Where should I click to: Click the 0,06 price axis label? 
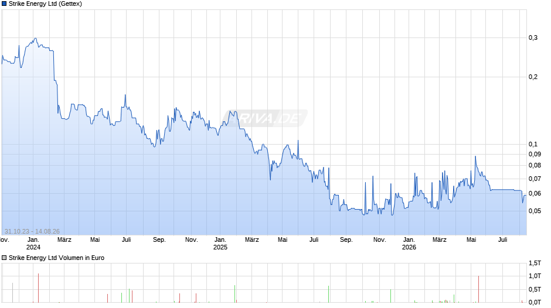point(535,193)
